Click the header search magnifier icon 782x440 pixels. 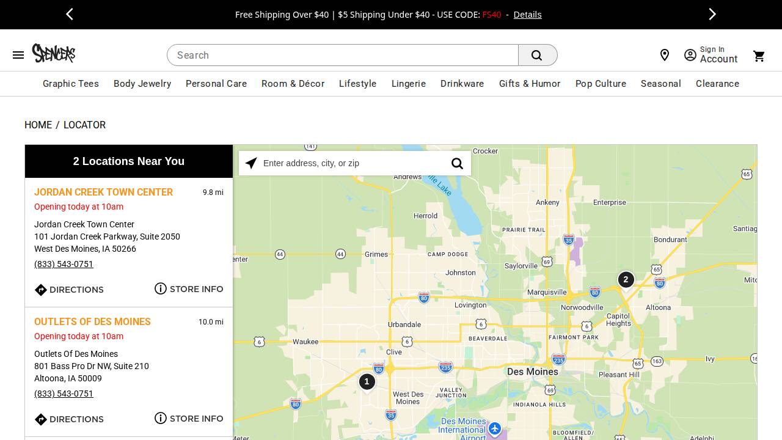pos(537,55)
